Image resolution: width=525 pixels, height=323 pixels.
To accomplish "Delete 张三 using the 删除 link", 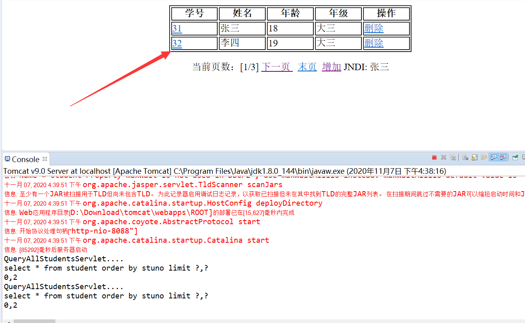I will tap(374, 28).
